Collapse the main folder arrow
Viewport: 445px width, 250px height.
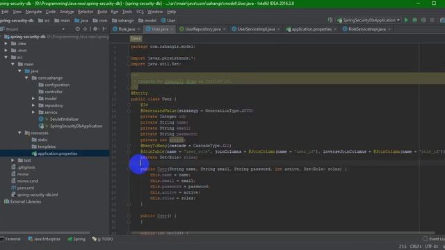[x=13, y=65]
